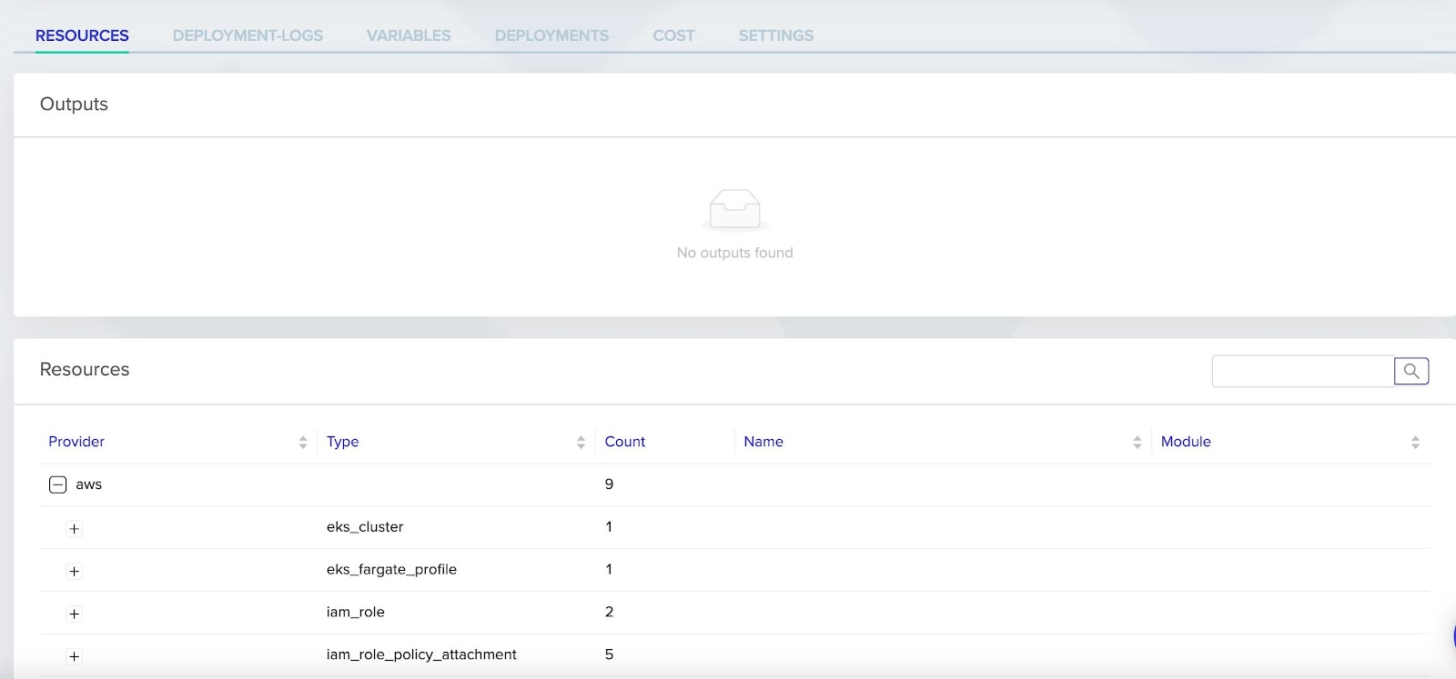
Task: Click the eks_cluster type text
Action: [x=365, y=527]
